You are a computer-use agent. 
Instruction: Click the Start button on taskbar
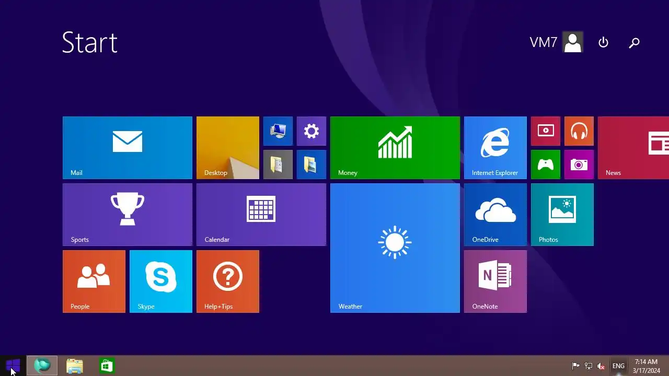[13, 366]
